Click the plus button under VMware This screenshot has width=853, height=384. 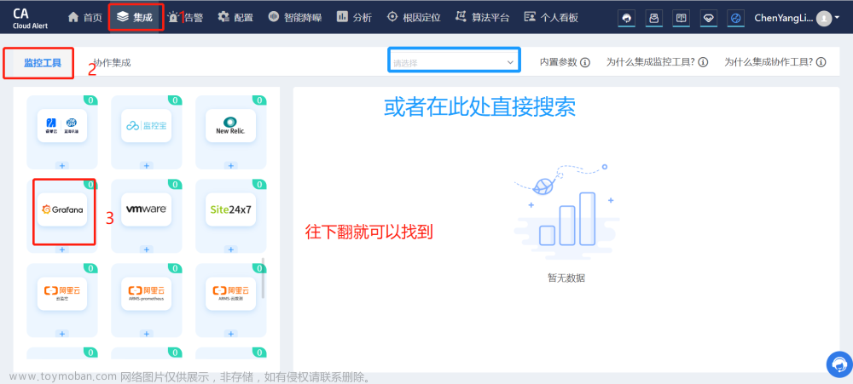coord(147,249)
